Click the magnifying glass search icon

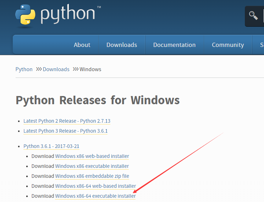[253, 16]
